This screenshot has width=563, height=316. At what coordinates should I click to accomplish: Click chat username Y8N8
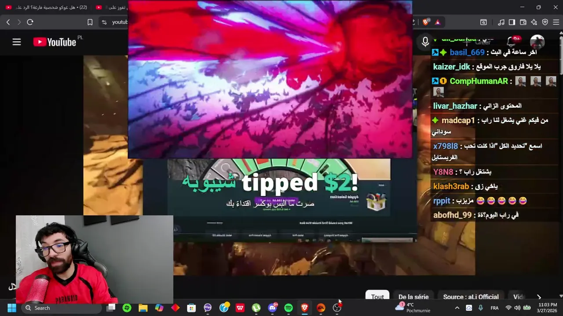click(443, 172)
